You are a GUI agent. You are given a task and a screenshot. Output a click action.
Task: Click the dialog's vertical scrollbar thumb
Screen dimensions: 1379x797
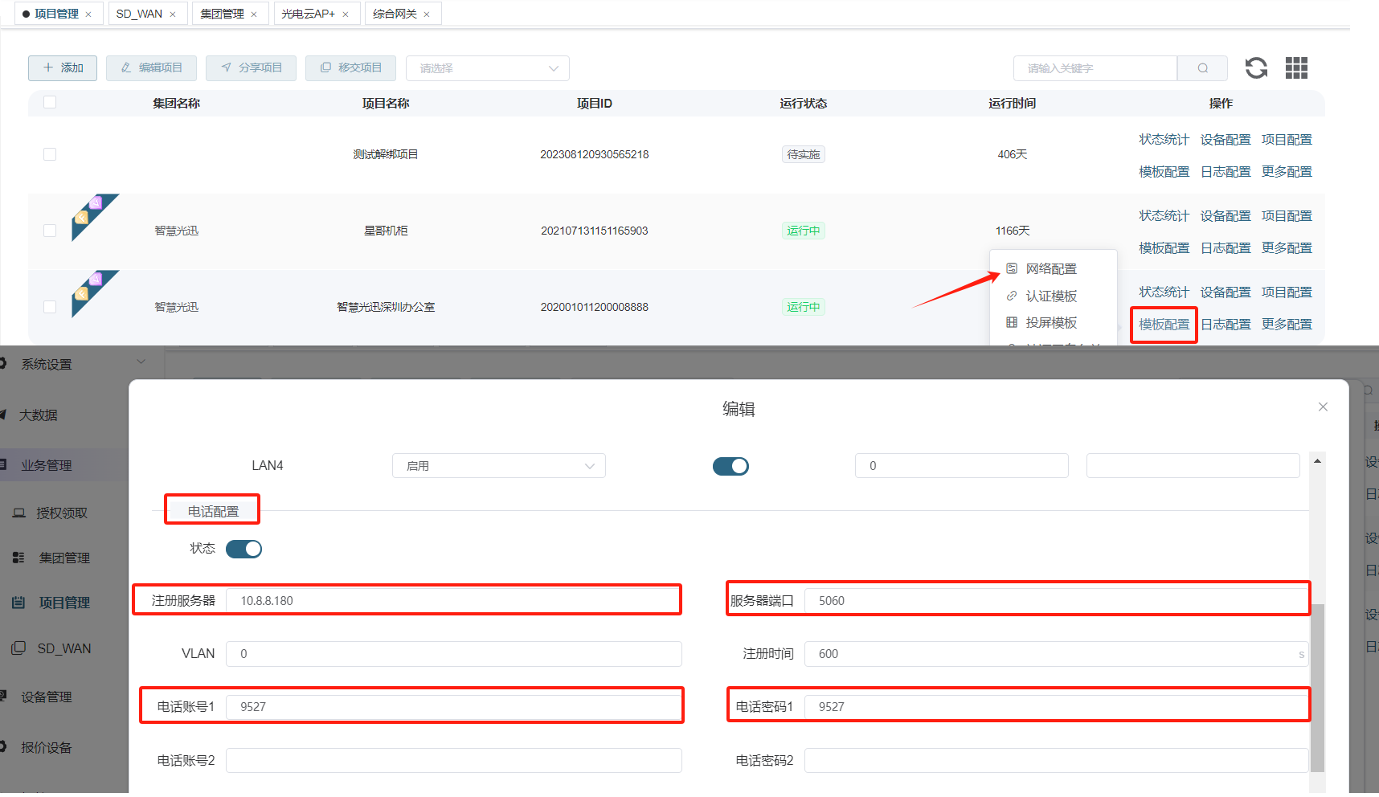(x=1317, y=687)
